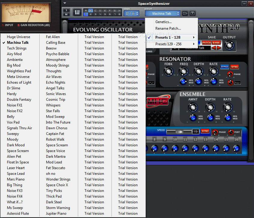Image resolution: width=254 pixels, height=218 pixels.
Task: Click the M mute button
Action: point(66,14)
